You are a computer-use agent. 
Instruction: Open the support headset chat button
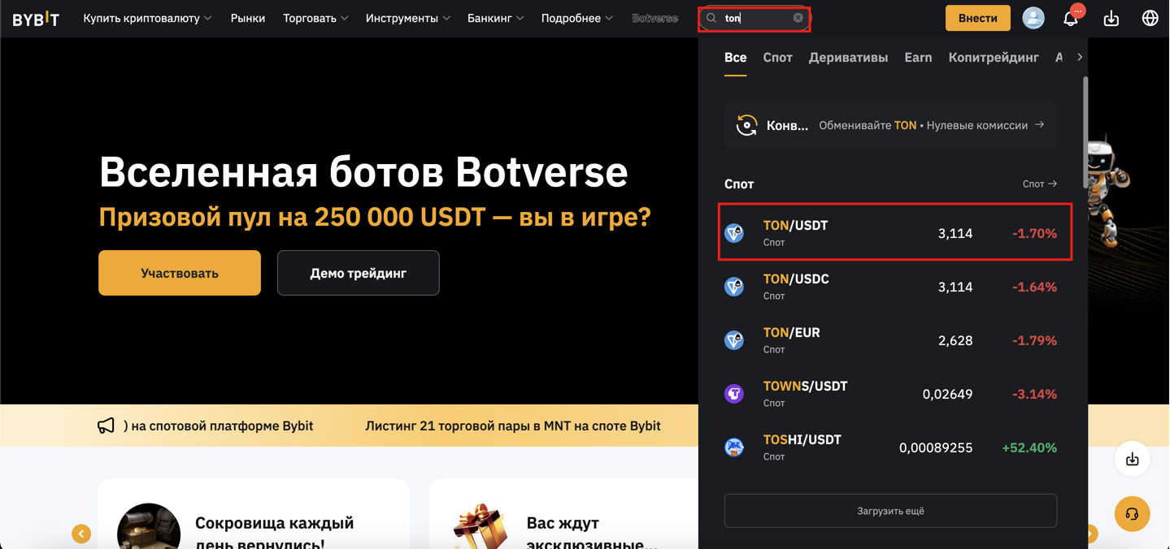[1132, 514]
